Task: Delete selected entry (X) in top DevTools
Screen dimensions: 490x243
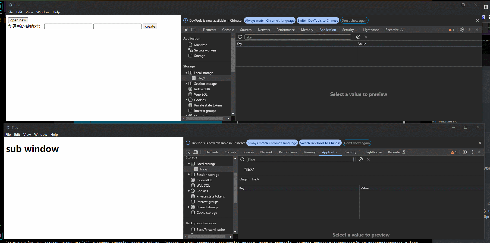Action: tap(366, 37)
